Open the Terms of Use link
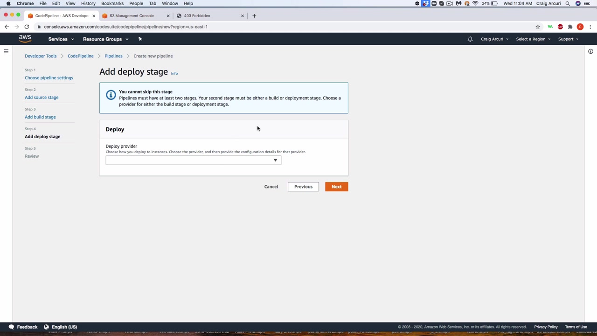 [576, 327]
